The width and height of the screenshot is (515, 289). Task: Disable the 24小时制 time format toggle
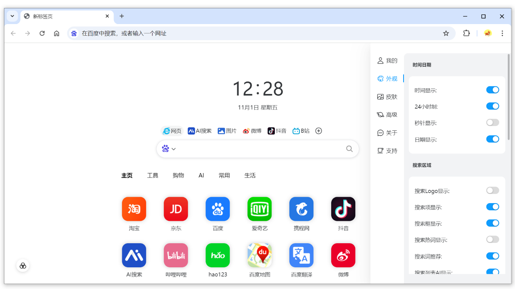pos(492,106)
